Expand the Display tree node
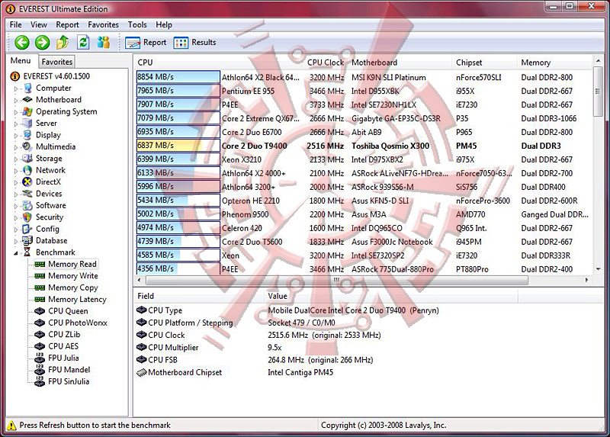 (x=16, y=136)
